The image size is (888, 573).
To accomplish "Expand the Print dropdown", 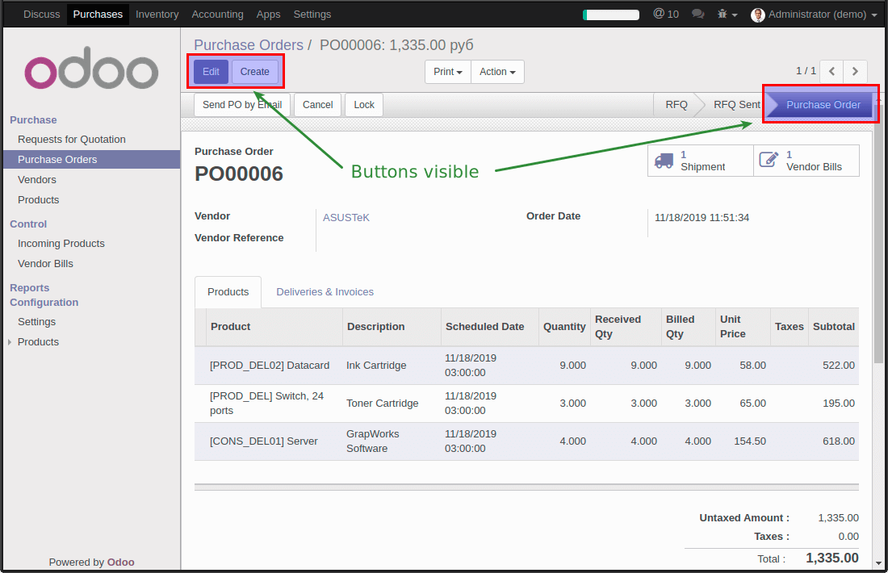I will tap(448, 72).
